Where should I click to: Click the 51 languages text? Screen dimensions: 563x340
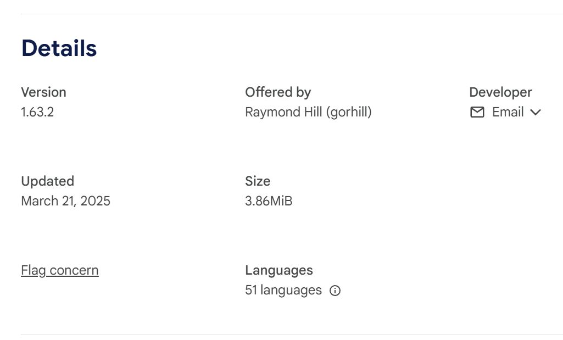pyautogui.click(x=283, y=290)
